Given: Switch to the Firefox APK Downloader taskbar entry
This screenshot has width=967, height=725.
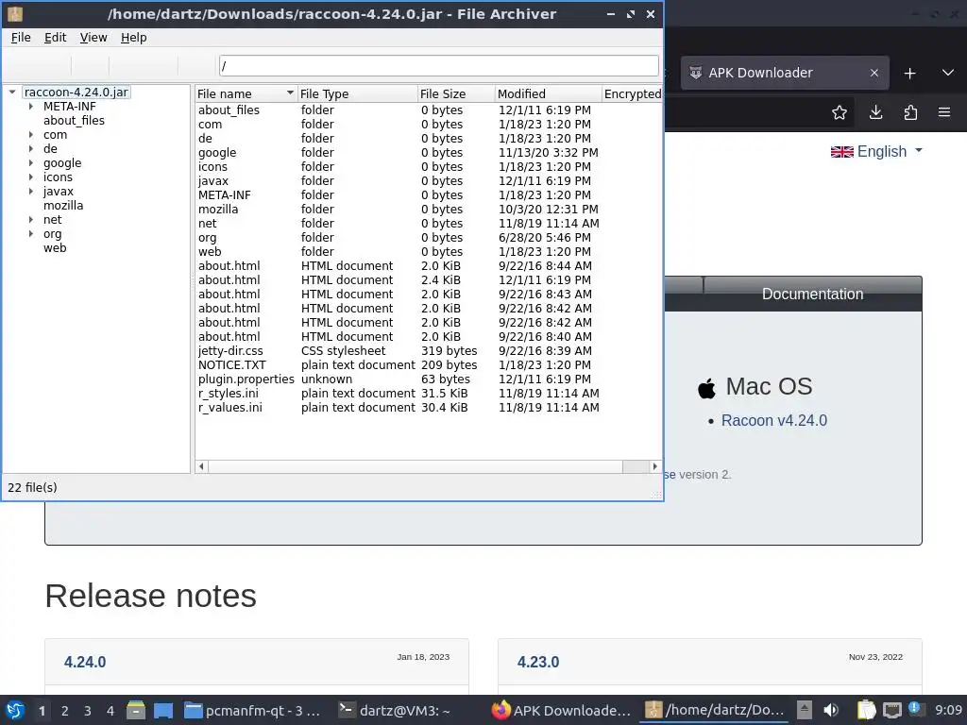Looking at the screenshot, I should [x=561, y=710].
